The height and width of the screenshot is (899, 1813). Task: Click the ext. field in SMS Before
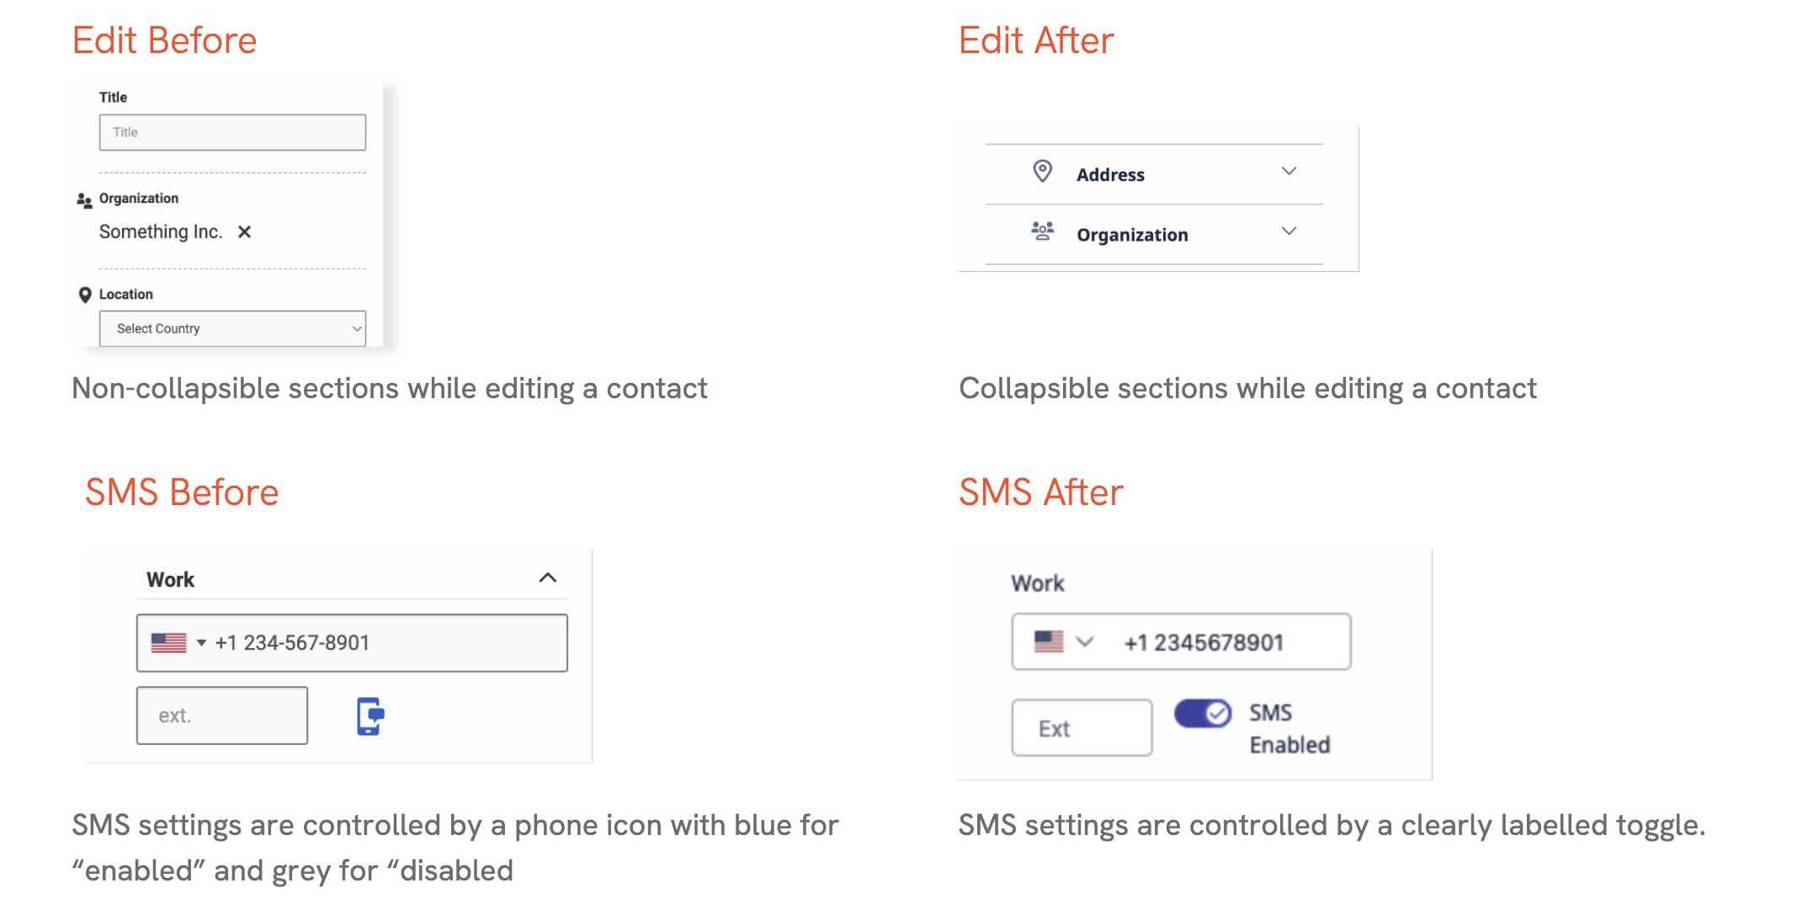(221, 715)
